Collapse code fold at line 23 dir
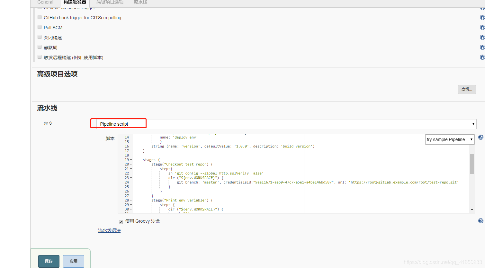This screenshot has width=485, height=268. click(131, 178)
